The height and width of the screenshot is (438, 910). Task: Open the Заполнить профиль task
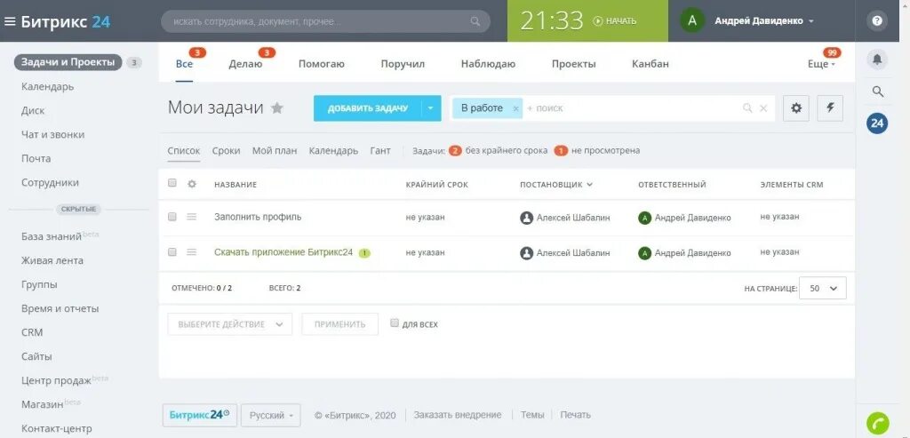258,217
